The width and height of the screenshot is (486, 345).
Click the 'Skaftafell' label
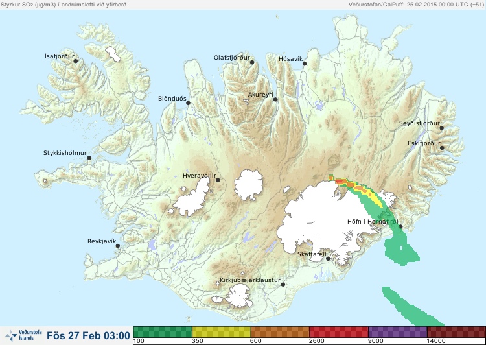(312, 254)
